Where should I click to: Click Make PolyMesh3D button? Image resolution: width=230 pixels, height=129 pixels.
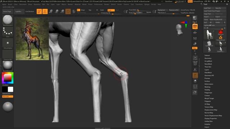218,19
